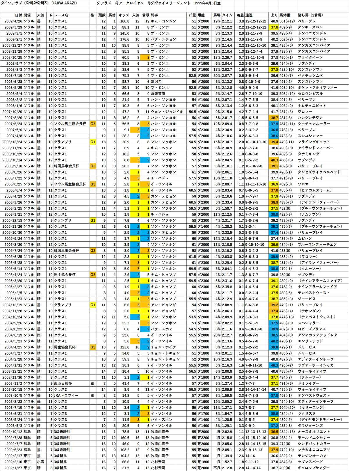The image size is (349, 471).
Task: Click the time value 2.35.8
Action: point(227,287)
